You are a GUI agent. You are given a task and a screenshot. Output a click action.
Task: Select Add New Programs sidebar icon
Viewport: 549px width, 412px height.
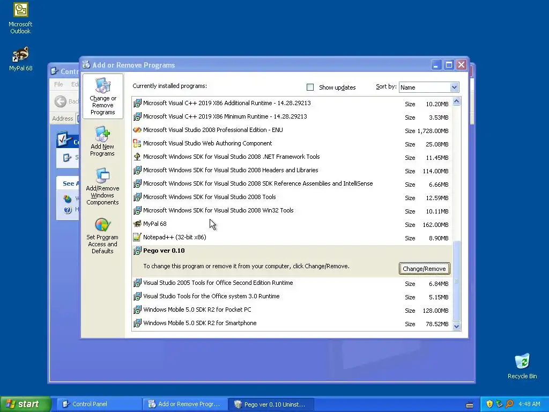click(x=102, y=141)
